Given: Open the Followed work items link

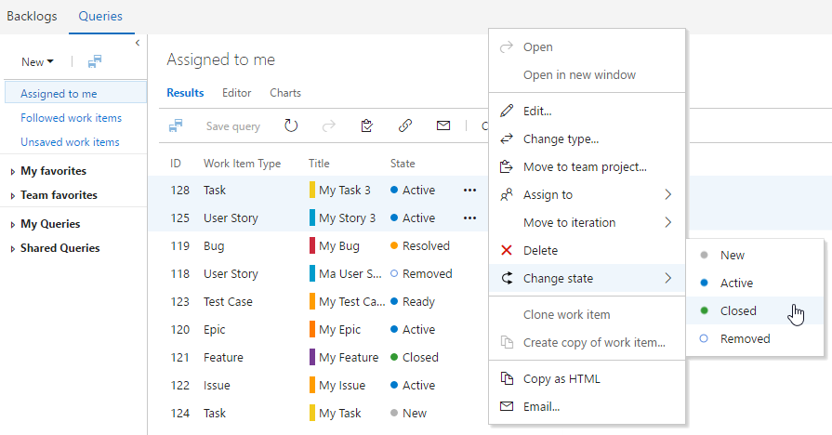Looking at the screenshot, I should (x=71, y=118).
